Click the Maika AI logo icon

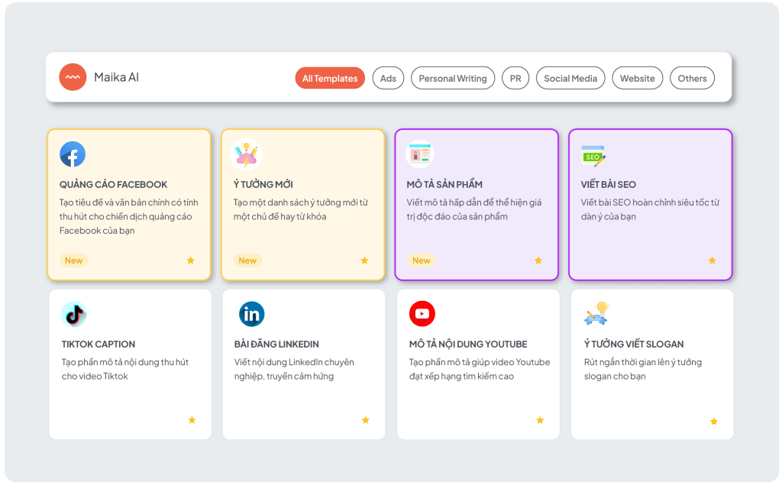click(73, 77)
